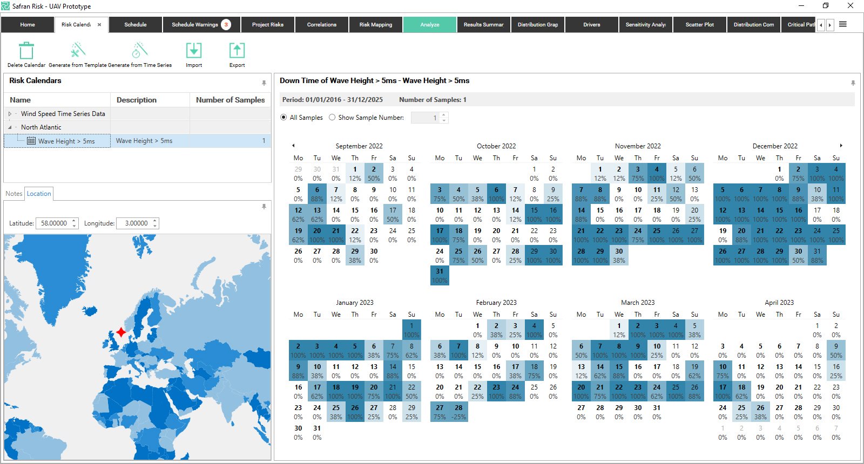Screen dimensions: 864x464
Task: Close the Risk Calendar tab
Action: pos(99,25)
